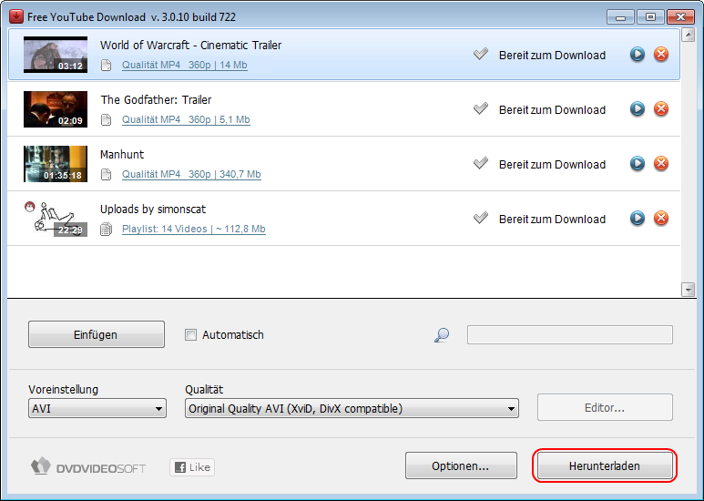This screenshot has width=704, height=501.
Task: Select title World of Warcraft - Cinematic Trailer
Action: pos(191,46)
